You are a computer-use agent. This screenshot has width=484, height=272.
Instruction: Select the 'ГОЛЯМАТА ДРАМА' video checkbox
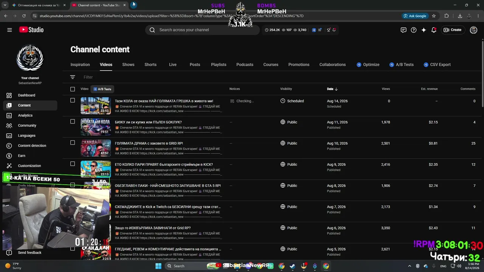coord(73,143)
